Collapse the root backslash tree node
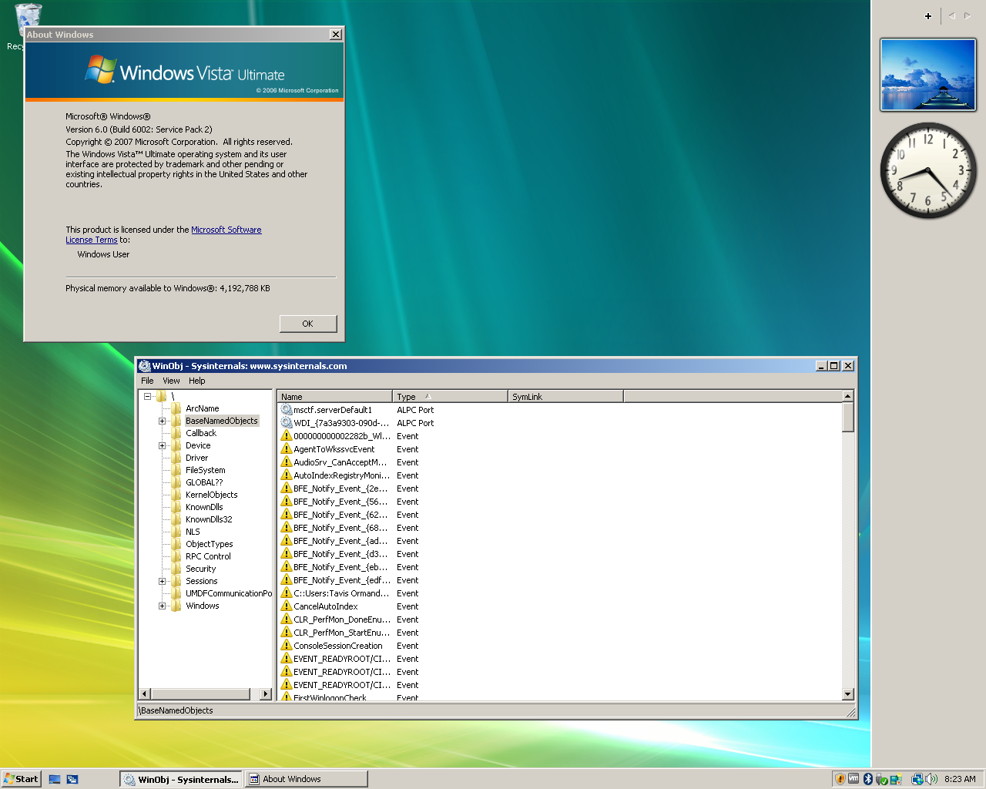The height and width of the screenshot is (789, 986). (147, 396)
